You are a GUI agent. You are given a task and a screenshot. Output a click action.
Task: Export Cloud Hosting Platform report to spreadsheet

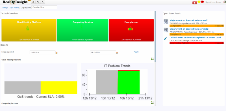point(152,59)
